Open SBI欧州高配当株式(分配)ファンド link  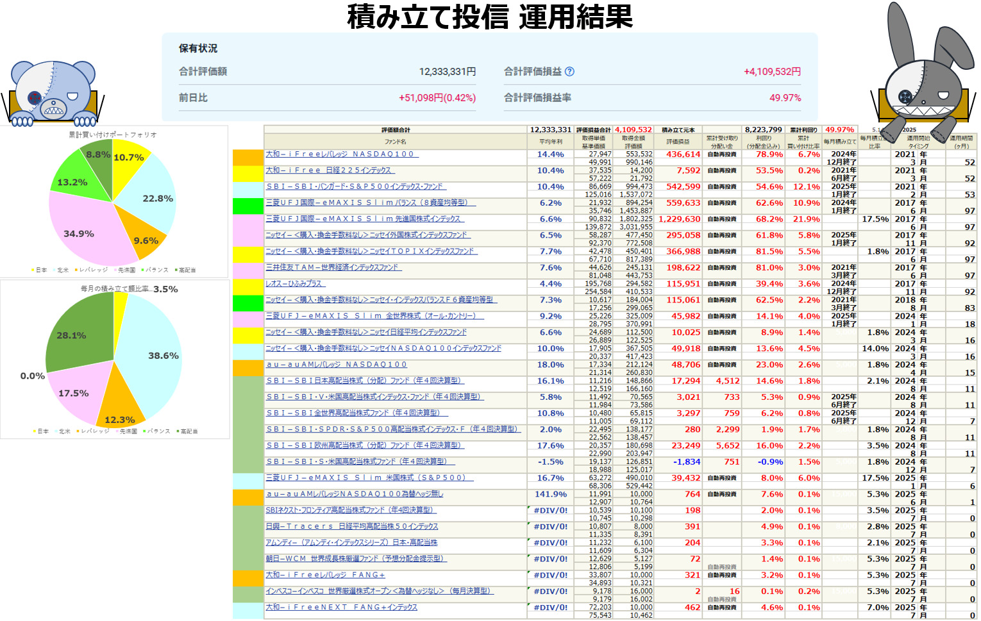coord(364,445)
